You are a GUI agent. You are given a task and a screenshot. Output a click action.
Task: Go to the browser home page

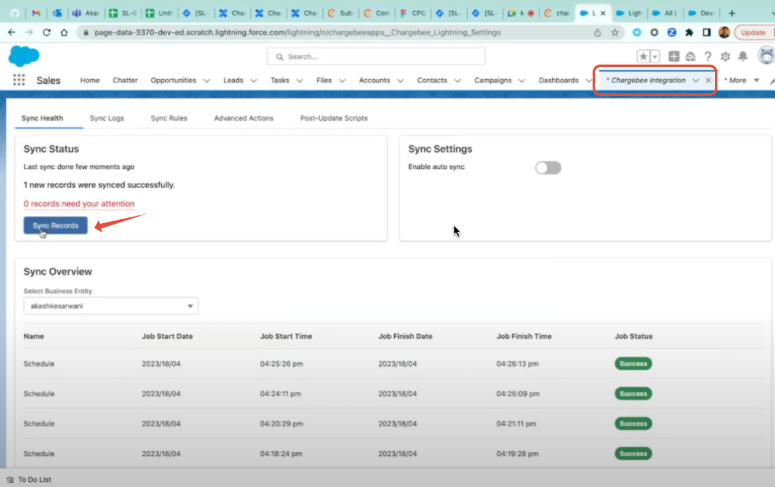pyautogui.click(x=64, y=32)
